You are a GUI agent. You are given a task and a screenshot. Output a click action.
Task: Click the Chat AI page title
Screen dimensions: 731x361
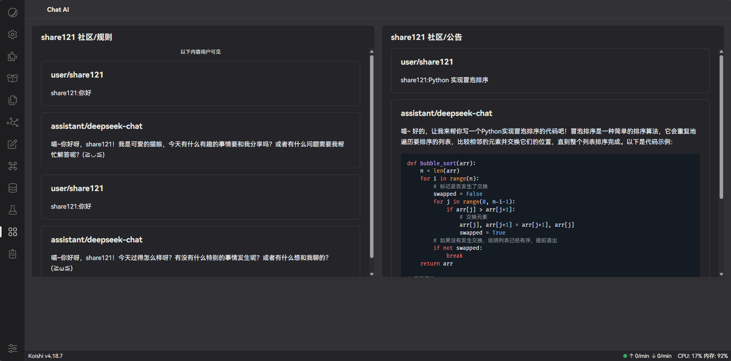point(58,9)
